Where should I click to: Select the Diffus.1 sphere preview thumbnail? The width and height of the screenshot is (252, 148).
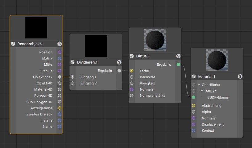coord(155,40)
